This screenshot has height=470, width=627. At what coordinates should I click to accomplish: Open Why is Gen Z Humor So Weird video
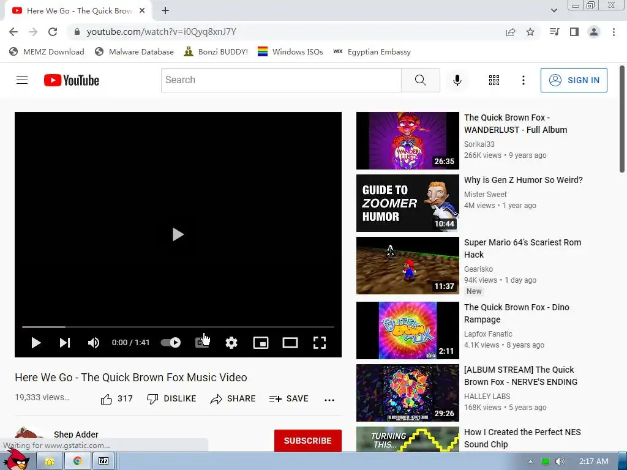click(524, 180)
